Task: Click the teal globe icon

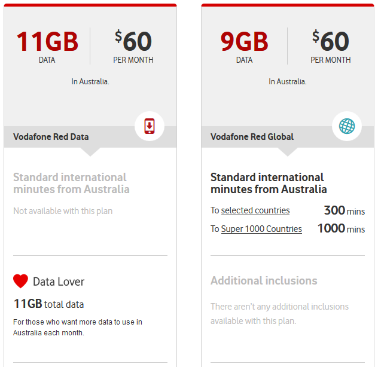Action: click(347, 126)
